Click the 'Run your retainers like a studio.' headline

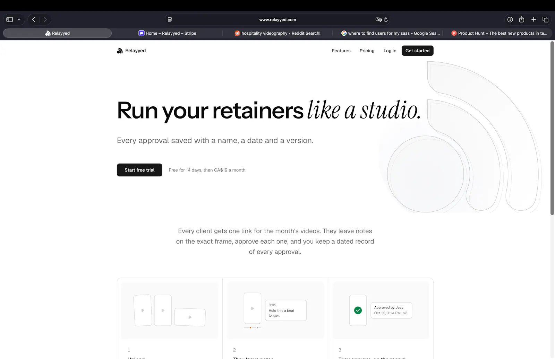(269, 111)
